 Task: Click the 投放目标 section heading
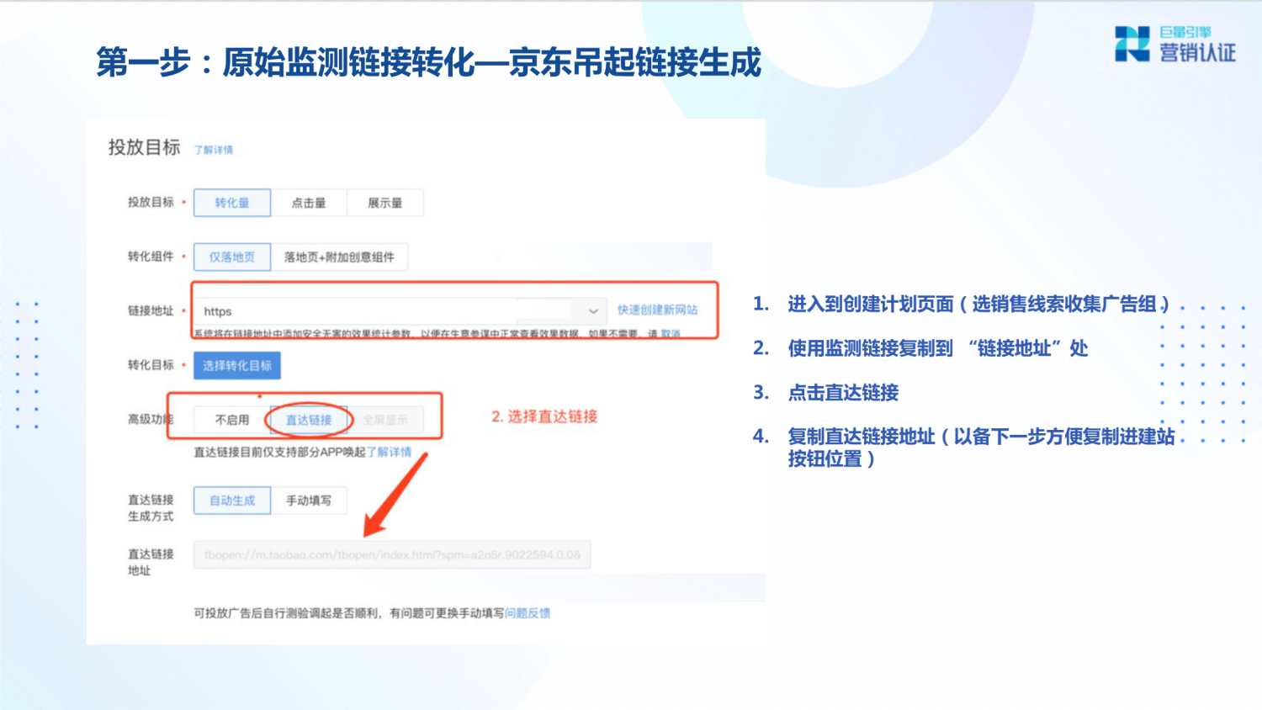144,147
